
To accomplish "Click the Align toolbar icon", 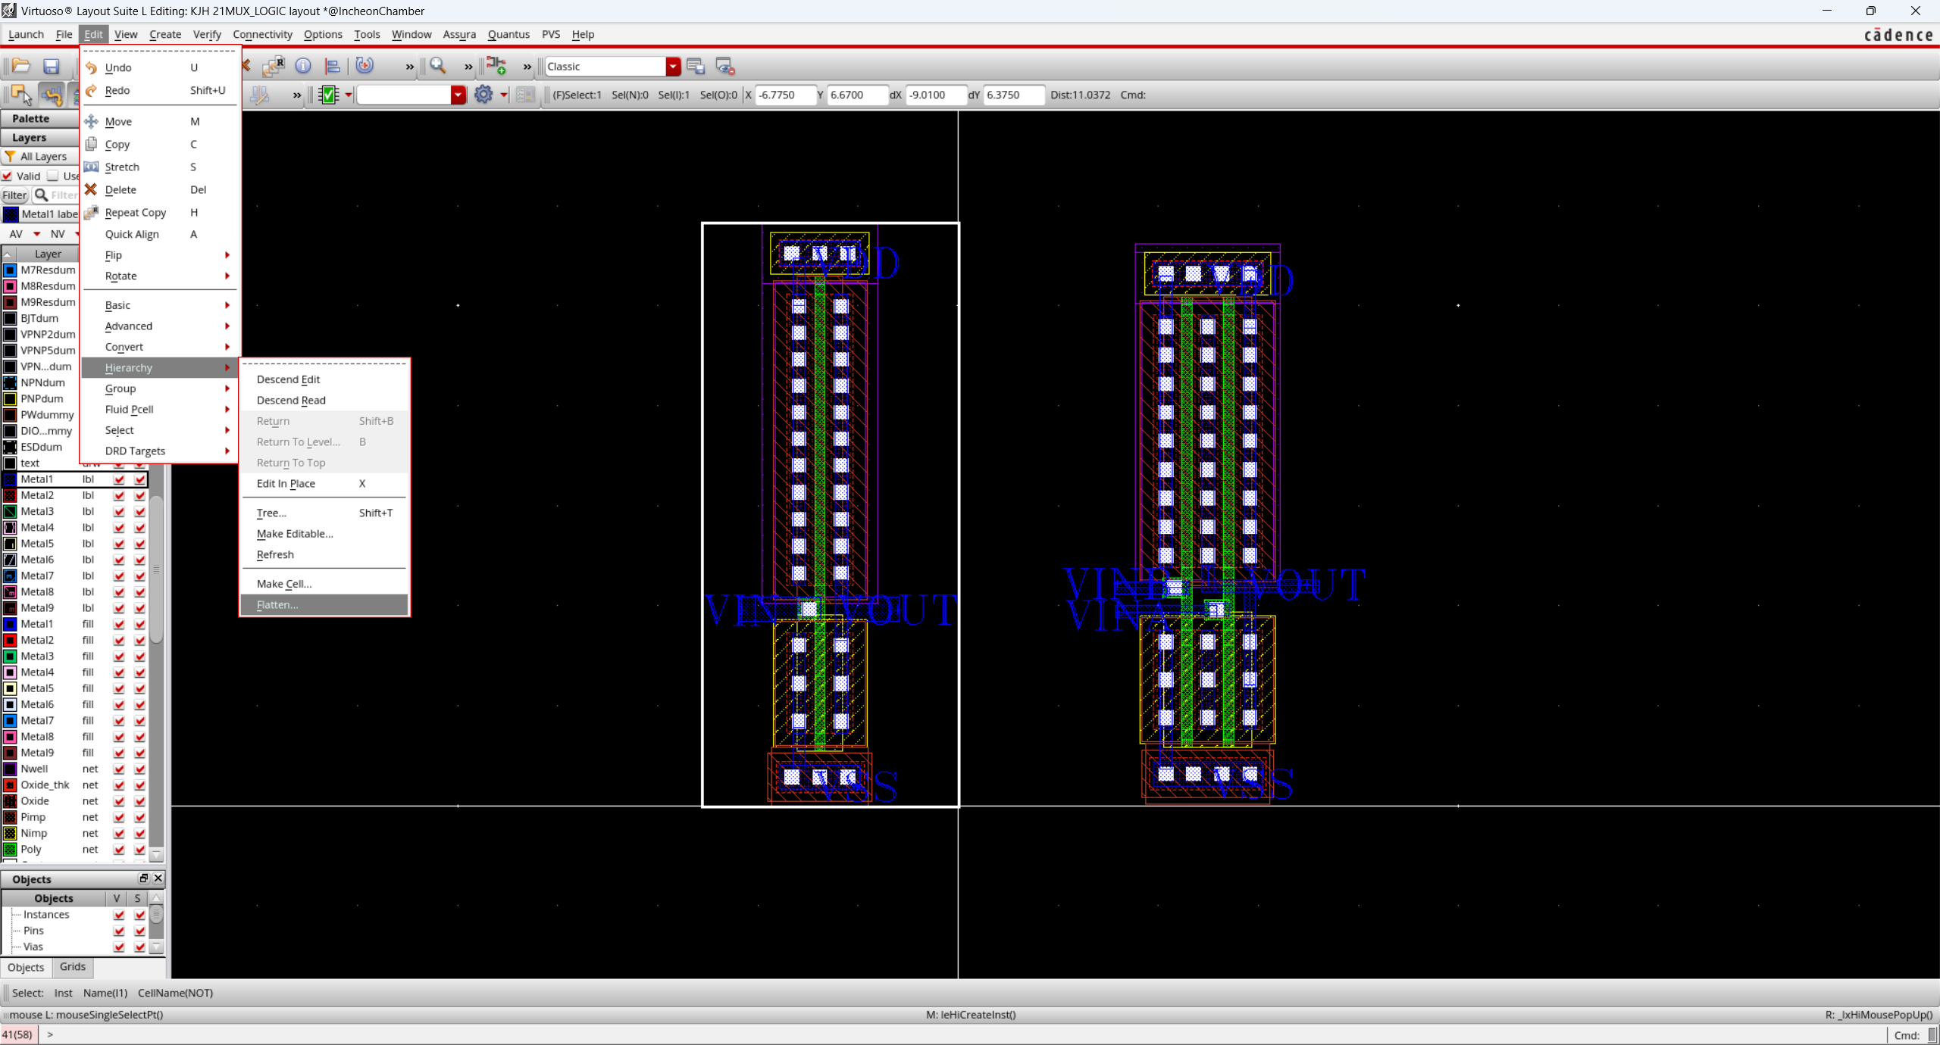I will pos(332,67).
